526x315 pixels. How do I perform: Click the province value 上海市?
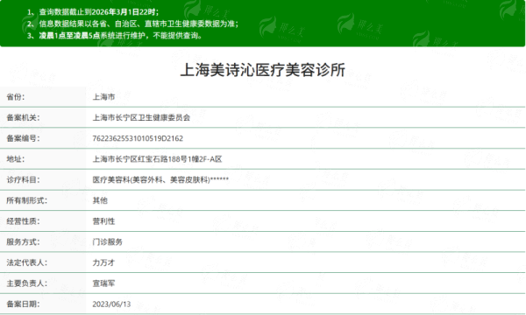tap(103, 97)
